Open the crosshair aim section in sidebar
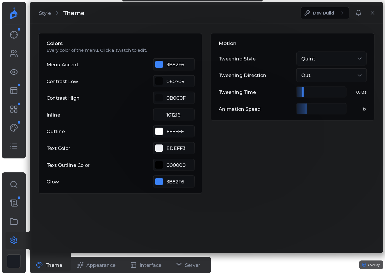The height and width of the screenshot is (275, 385). (14, 35)
